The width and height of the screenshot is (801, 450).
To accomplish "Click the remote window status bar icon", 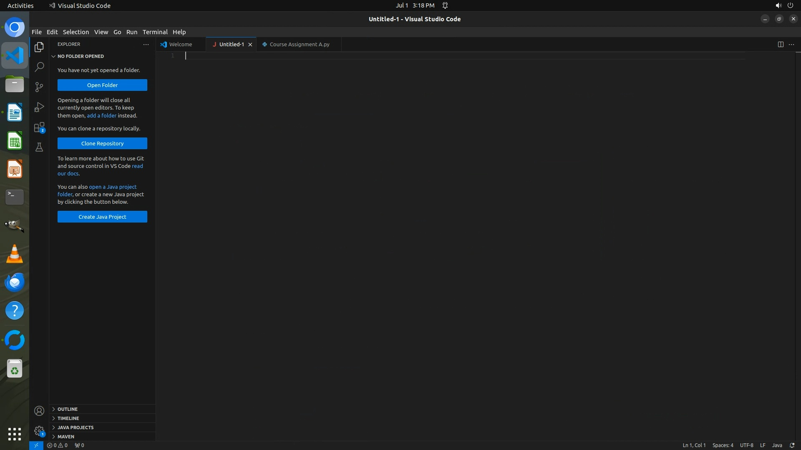I will click(x=36, y=445).
